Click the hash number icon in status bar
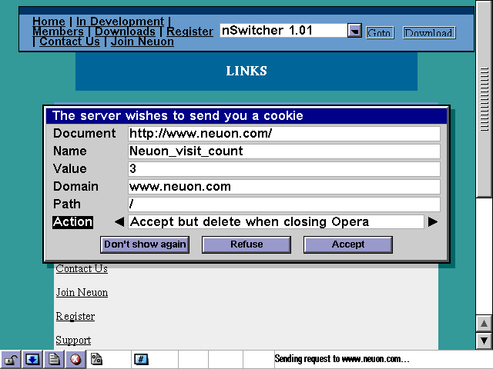493x369 pixels. 141,359
